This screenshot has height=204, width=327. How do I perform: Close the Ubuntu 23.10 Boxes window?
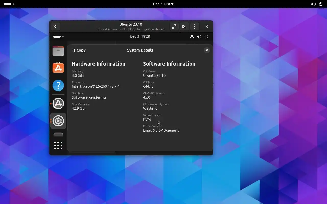tap(207, 27)
